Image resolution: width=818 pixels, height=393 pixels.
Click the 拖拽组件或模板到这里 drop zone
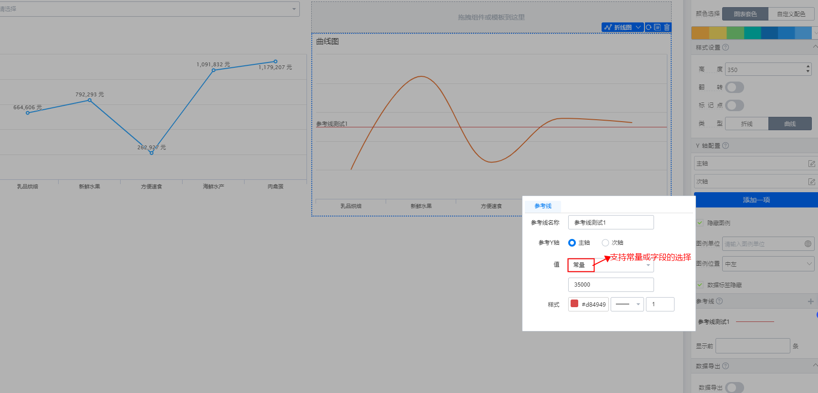pos(491,17)
